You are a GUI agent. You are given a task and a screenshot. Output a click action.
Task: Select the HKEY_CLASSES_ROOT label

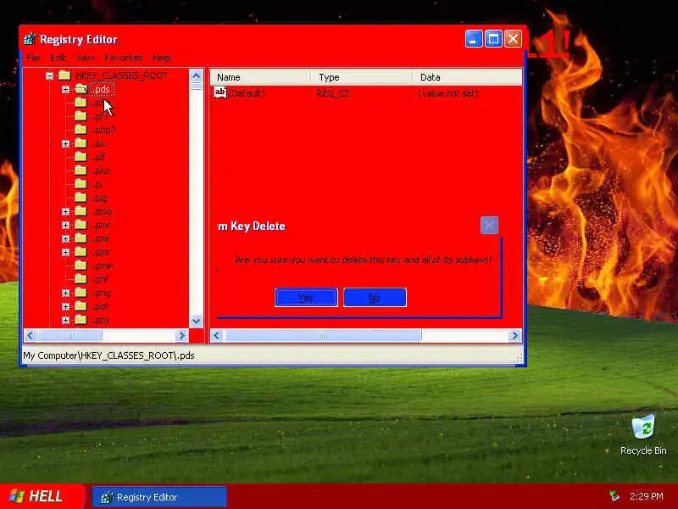click(x=121, y=76)
